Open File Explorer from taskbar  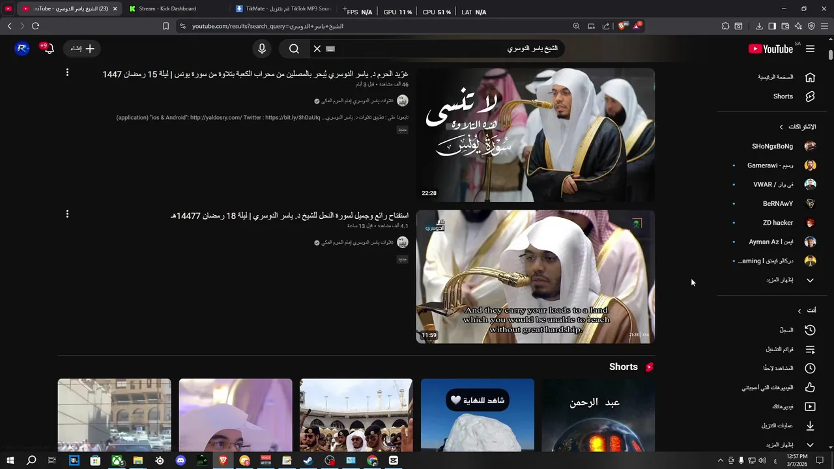click(x=138, y=461)
